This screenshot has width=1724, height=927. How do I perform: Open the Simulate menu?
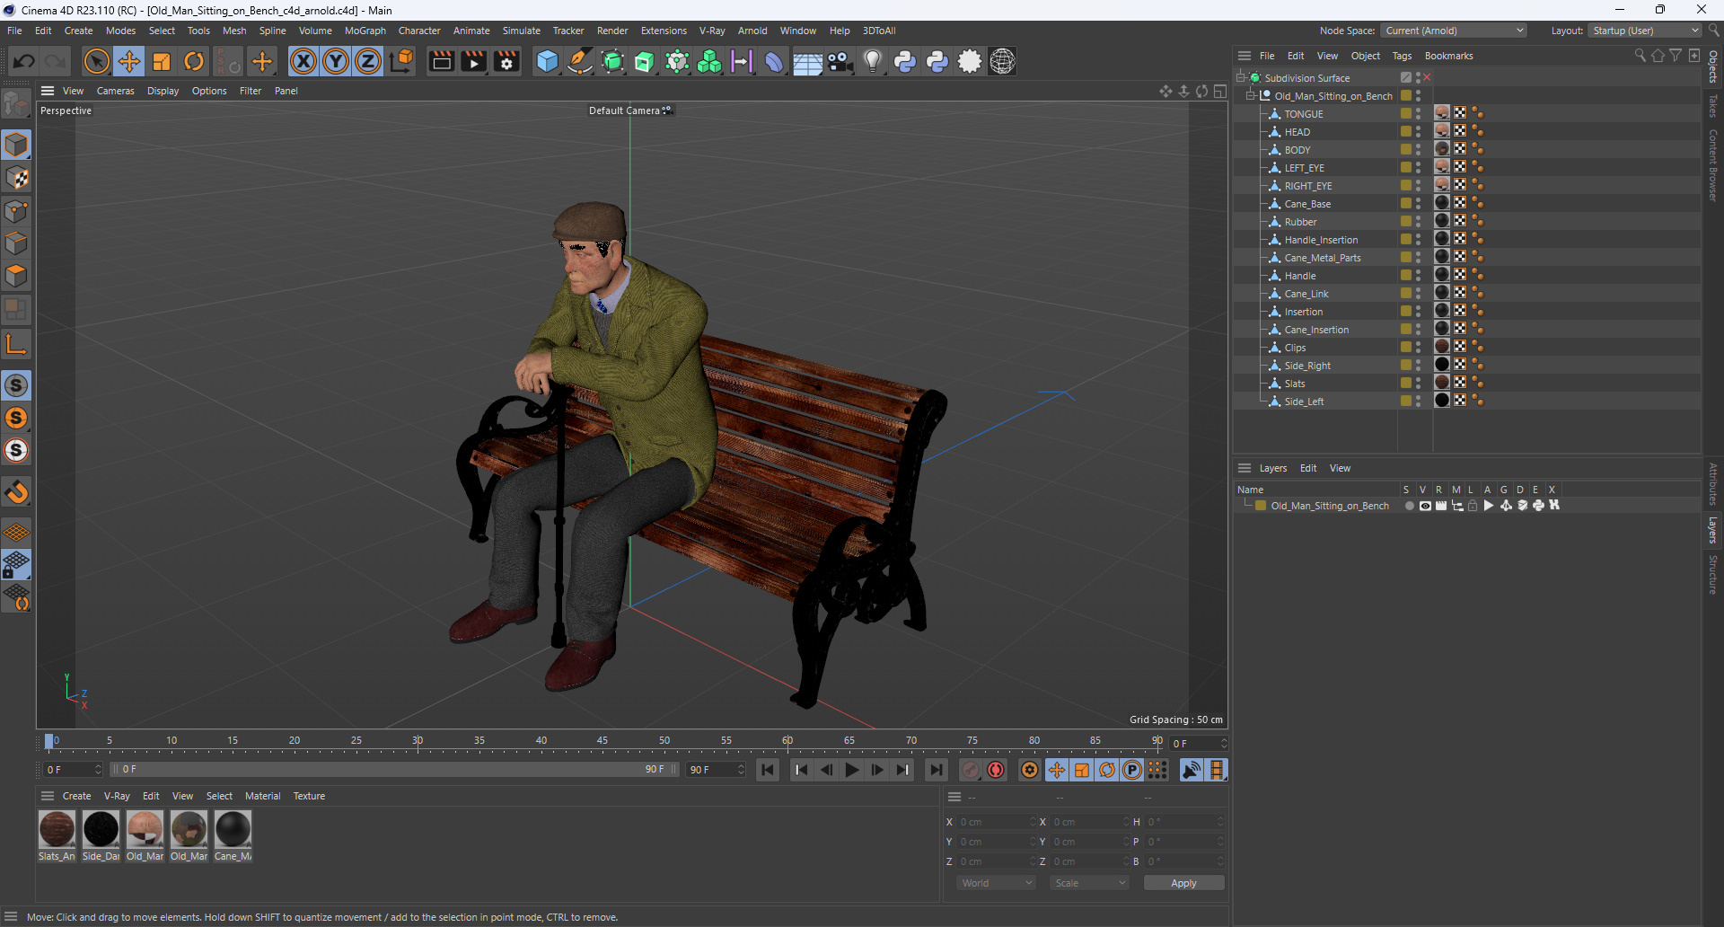pos(522,31)
